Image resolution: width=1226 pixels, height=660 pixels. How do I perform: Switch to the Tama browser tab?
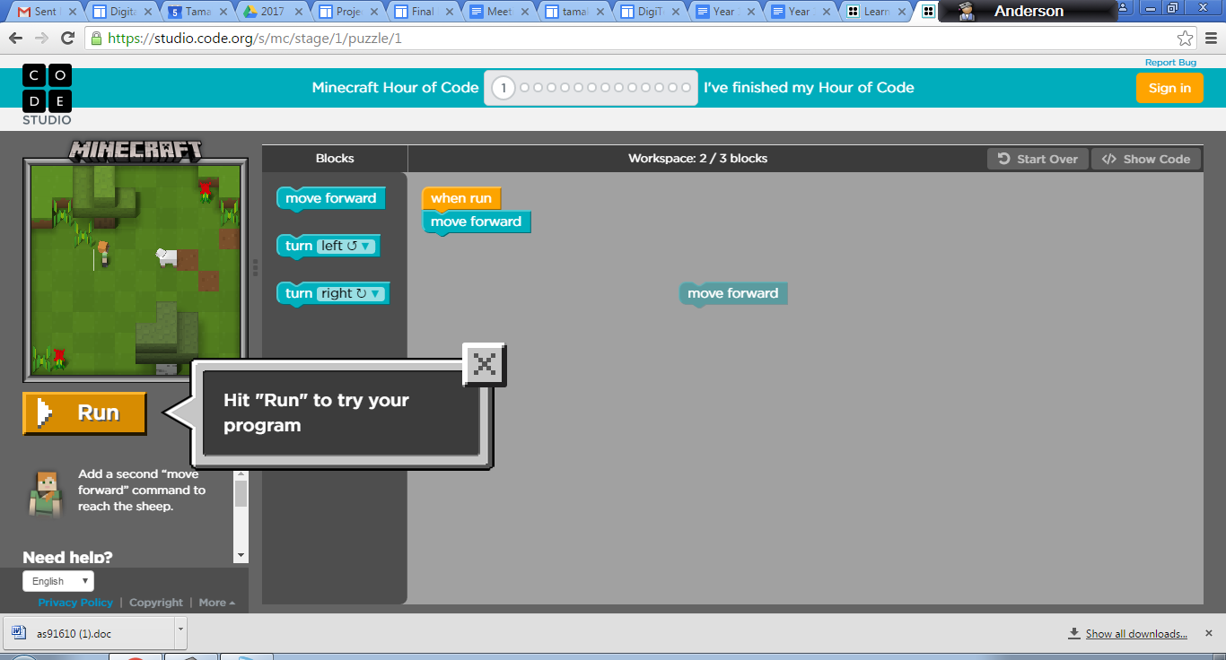click(197, 12)
